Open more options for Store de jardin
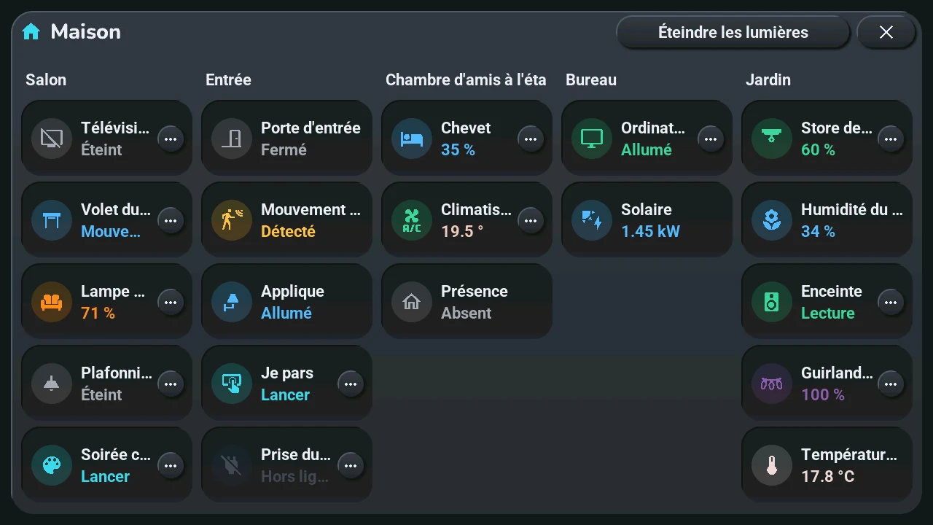The image size is (933, 525). coord(891,138)
